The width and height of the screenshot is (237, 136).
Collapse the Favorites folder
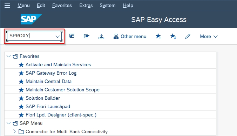pyautogui.click(x=9, y=56)
